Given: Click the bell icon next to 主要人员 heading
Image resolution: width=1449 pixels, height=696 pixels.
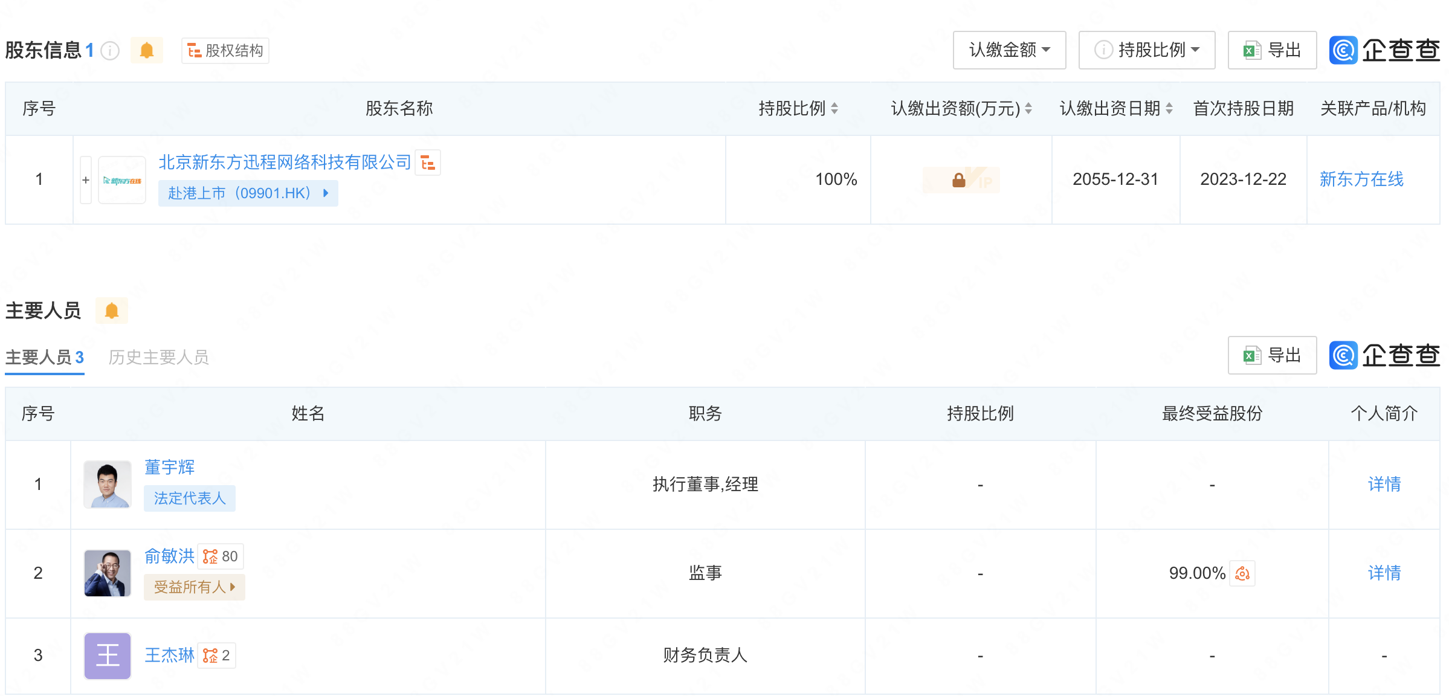Looking at the screenshot, I should 112,311.
